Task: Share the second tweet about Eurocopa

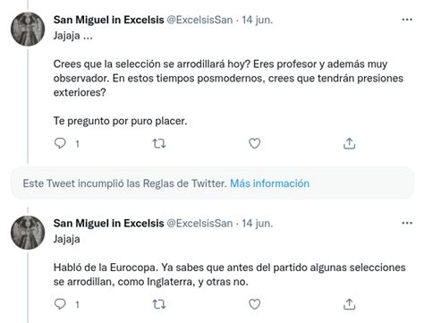Action: [x=349, y=304]
